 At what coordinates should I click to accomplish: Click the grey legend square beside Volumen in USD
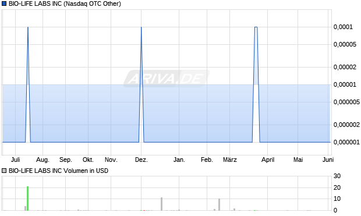4,171
